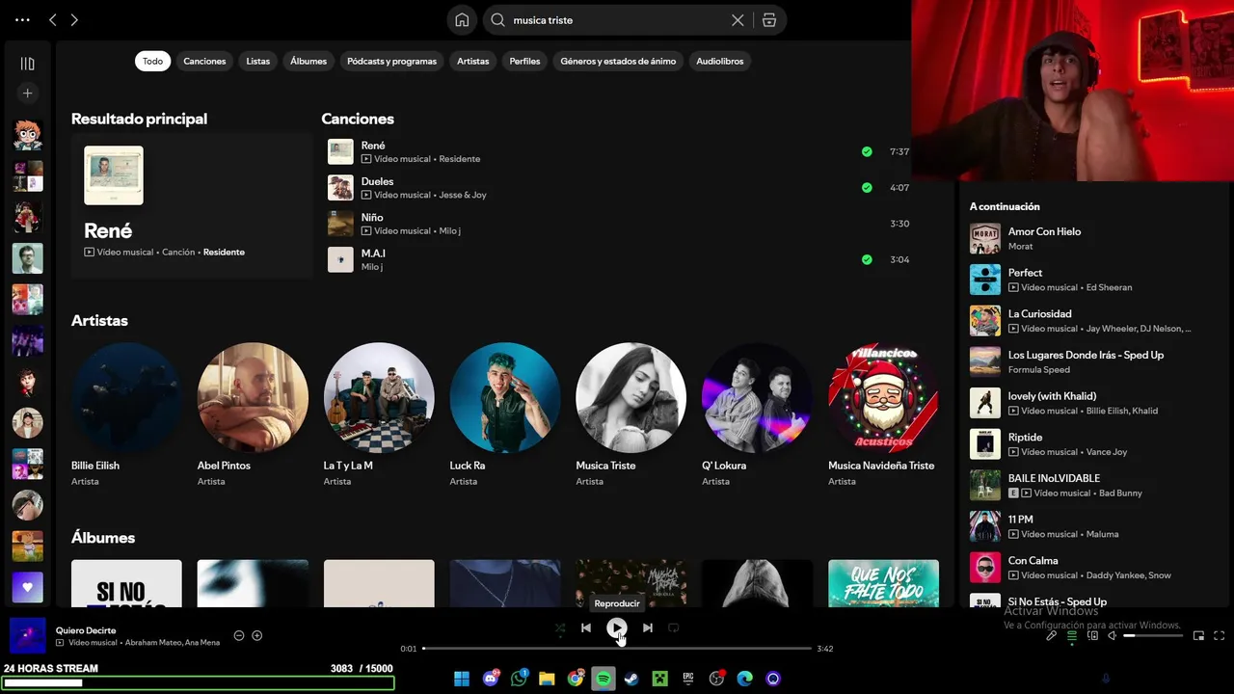
Task: Create a new playlist with plus icon
Action: coord(27,93)
